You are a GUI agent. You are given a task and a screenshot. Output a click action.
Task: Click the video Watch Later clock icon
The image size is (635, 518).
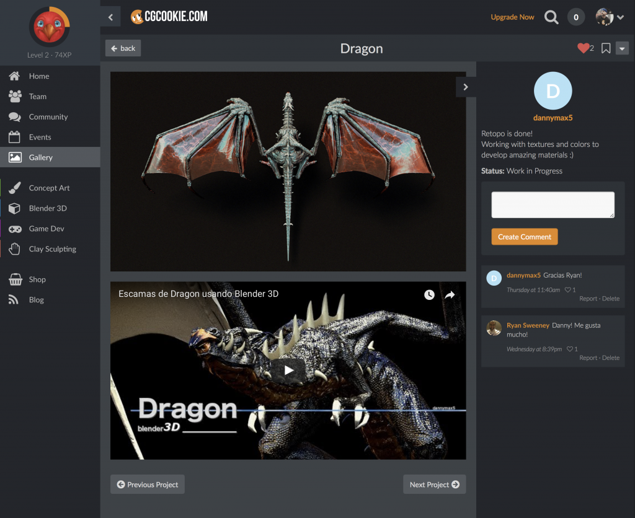(x=429, y=294)
